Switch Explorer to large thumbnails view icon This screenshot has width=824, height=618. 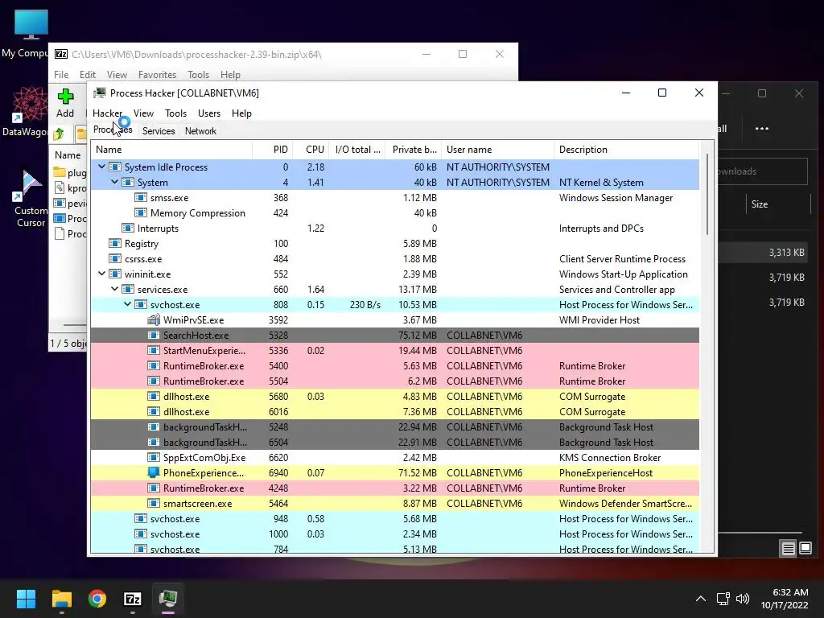pyautogui.click(x=805, y=549)
